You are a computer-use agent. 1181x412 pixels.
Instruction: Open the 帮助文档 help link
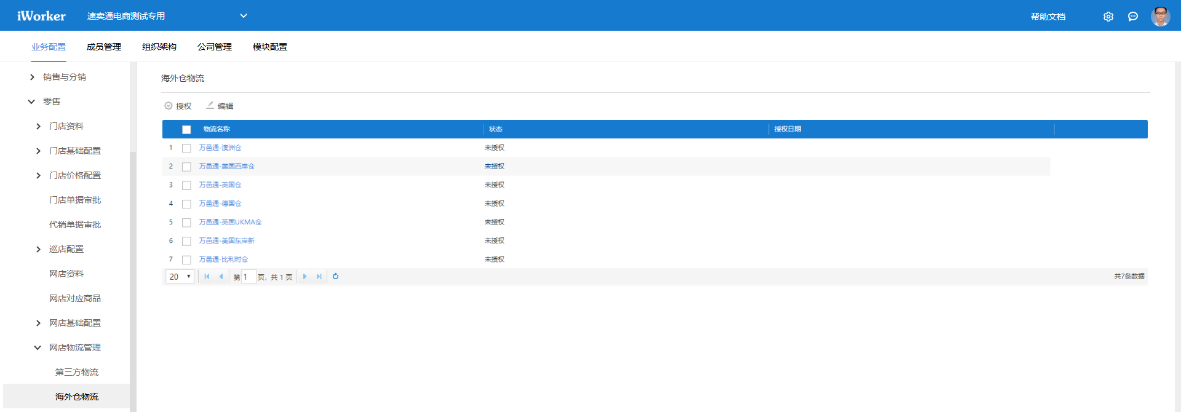click(x=1048, y=17)
